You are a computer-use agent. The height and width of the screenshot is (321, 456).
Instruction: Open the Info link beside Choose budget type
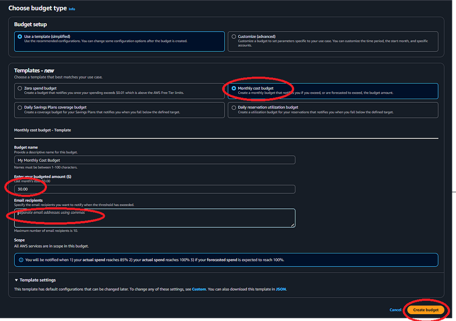72,9
